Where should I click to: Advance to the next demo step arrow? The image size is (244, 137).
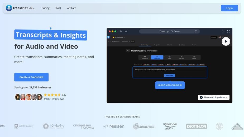pyautogui.click(x=126, y=31)
